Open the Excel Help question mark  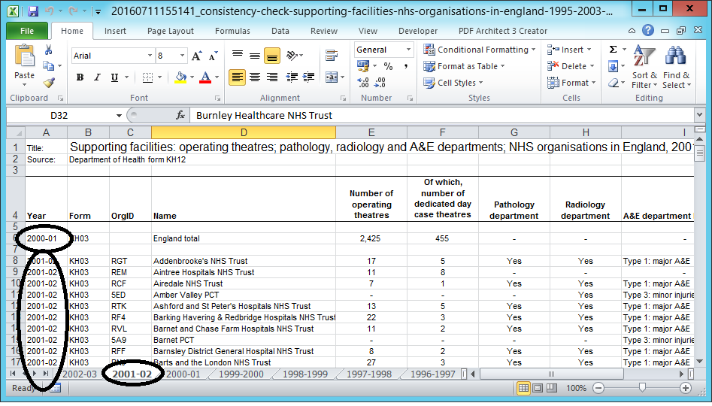click(648, 30)
